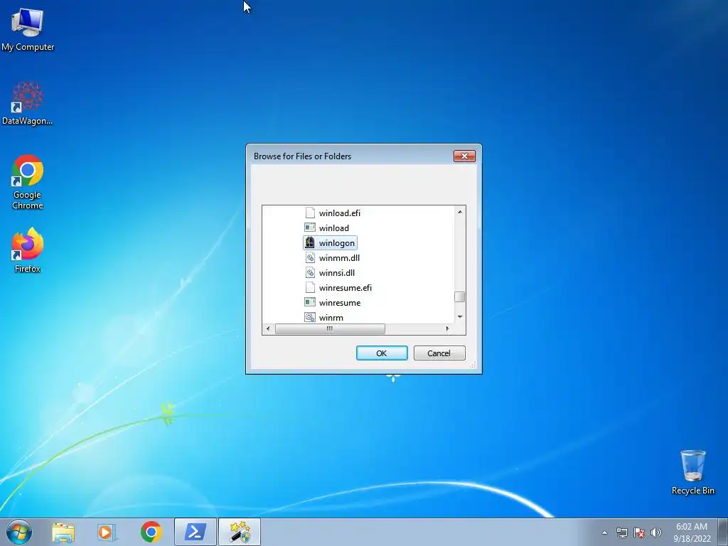The image size is (728, 546).
Task: Open Windows Media Player from the taskbar
Action: coord(107,532)
